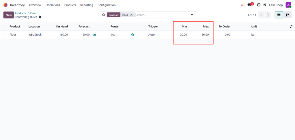The image size is (295, 140).
Task: Click the info icon beside Buy route
Action: click(133, 35)
